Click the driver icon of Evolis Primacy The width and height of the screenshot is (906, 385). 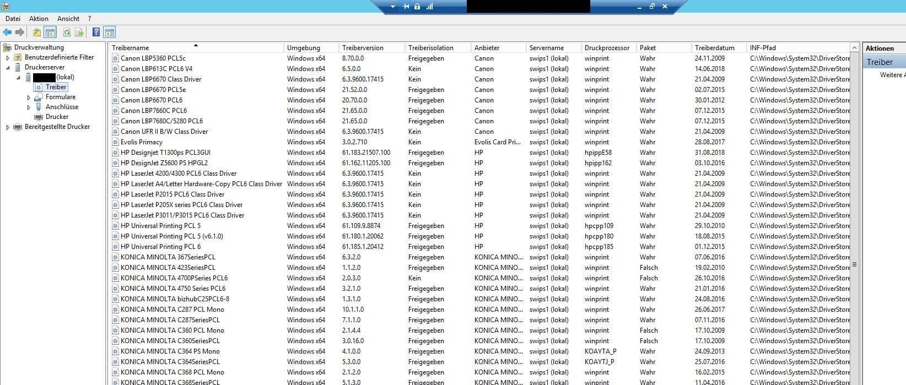(x=115, y=142)
